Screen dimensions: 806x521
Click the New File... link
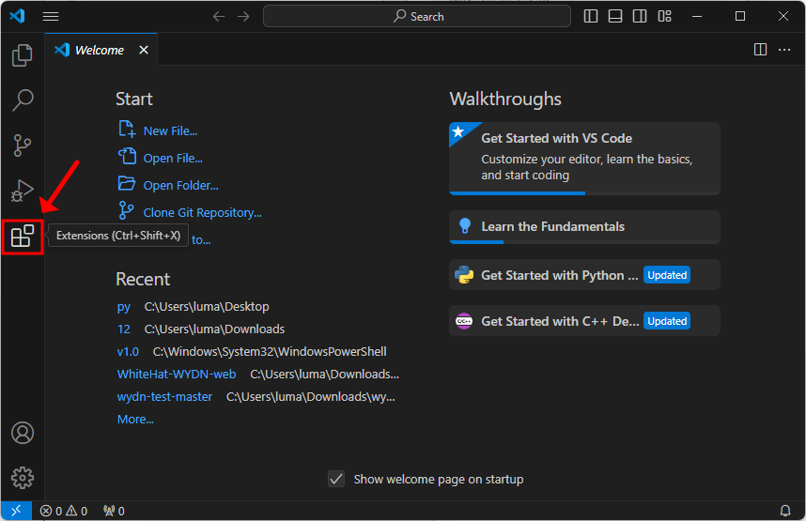(170, 131)
